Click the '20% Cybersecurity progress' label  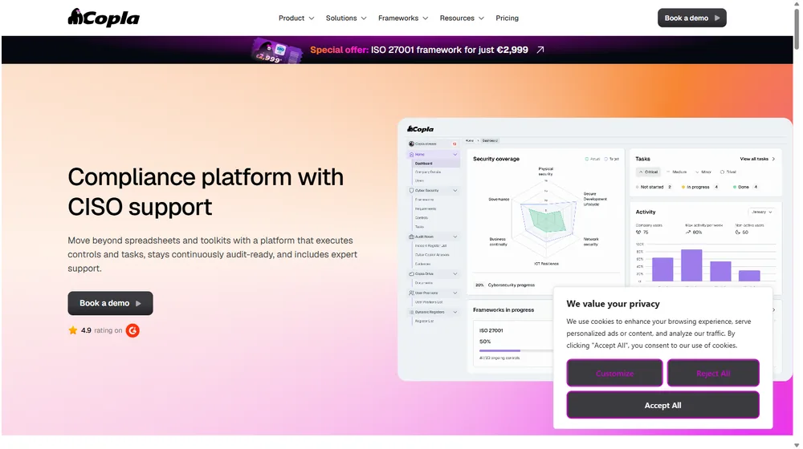505,285
